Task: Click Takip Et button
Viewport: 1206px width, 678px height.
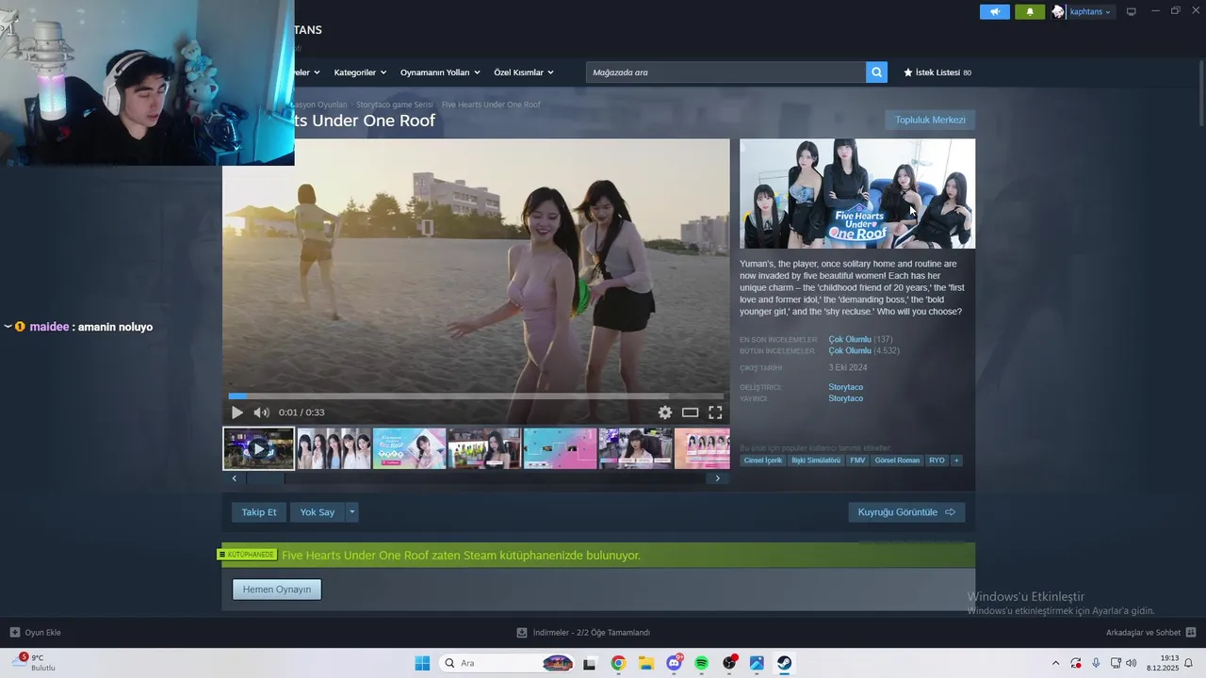Action: pos(259,512)
